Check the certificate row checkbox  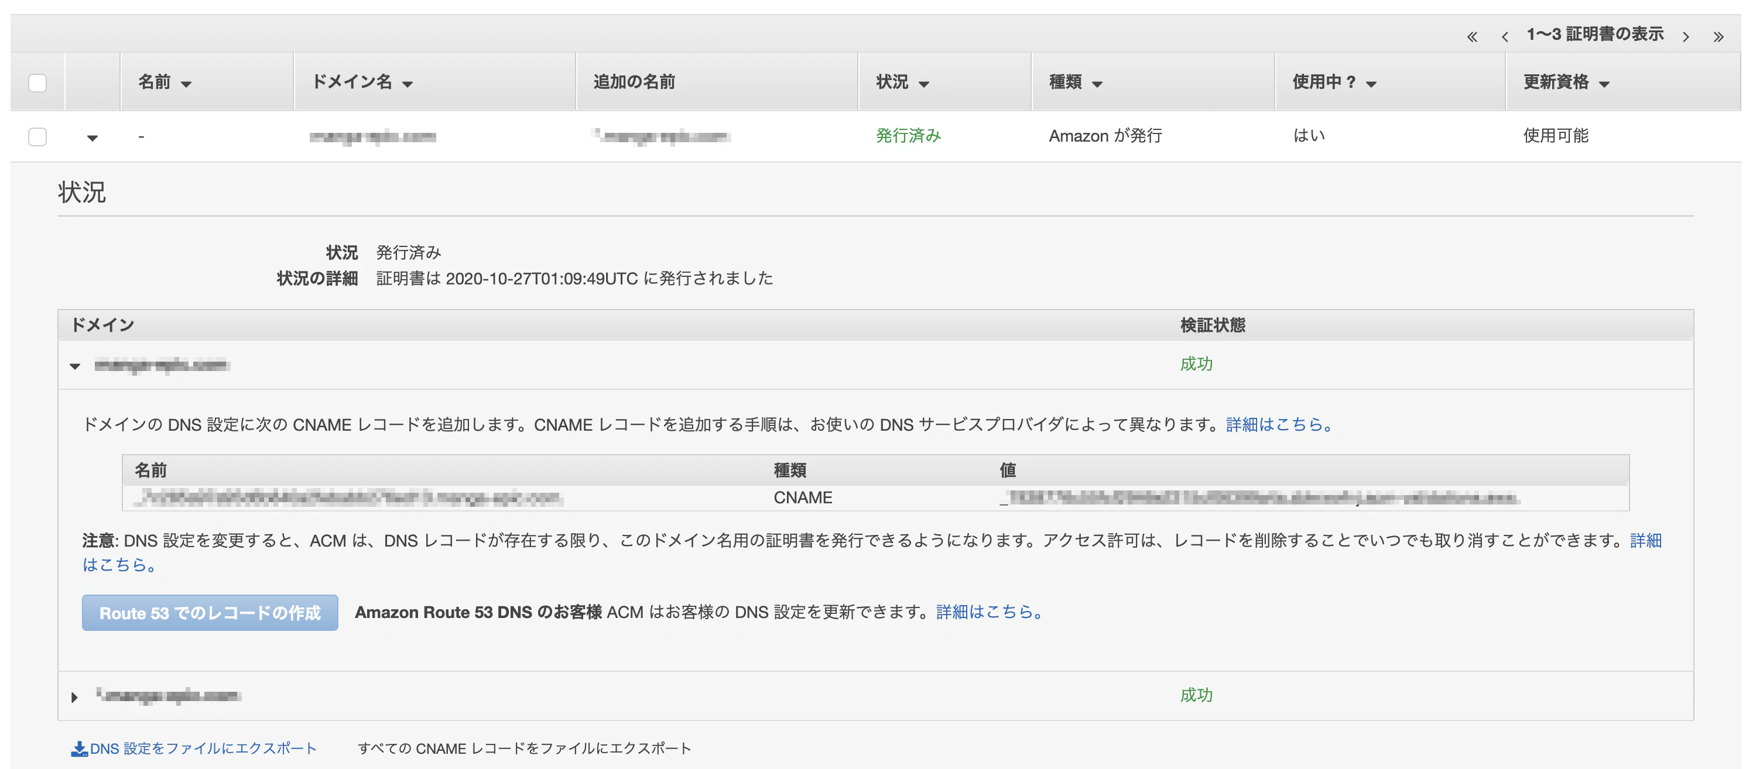tap(37, 137)
